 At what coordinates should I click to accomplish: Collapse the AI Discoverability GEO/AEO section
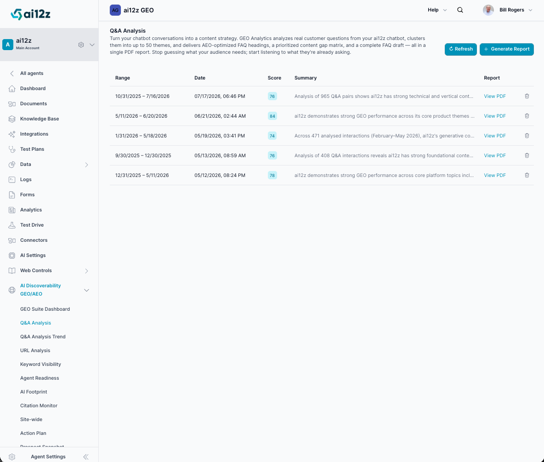(x=86, y=290)
